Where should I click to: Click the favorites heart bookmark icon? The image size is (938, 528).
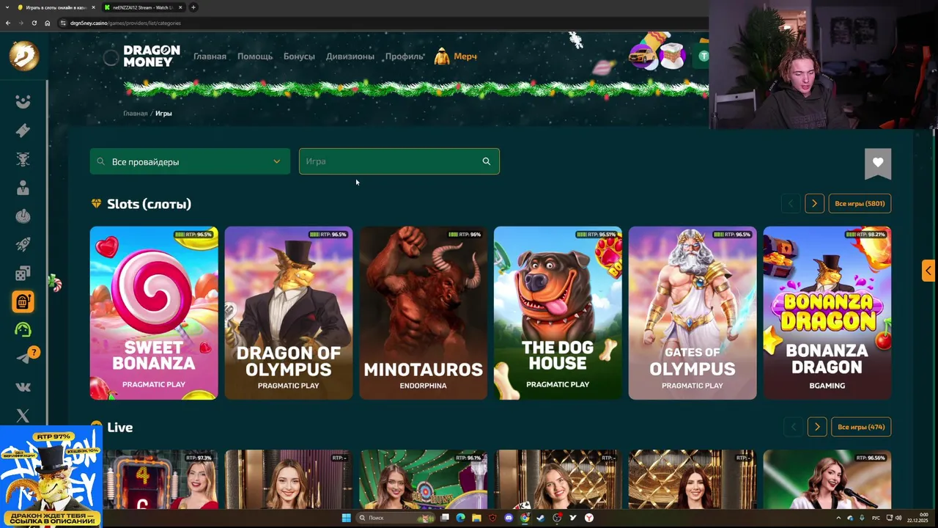pyautogui.click(x=878, y=163)
